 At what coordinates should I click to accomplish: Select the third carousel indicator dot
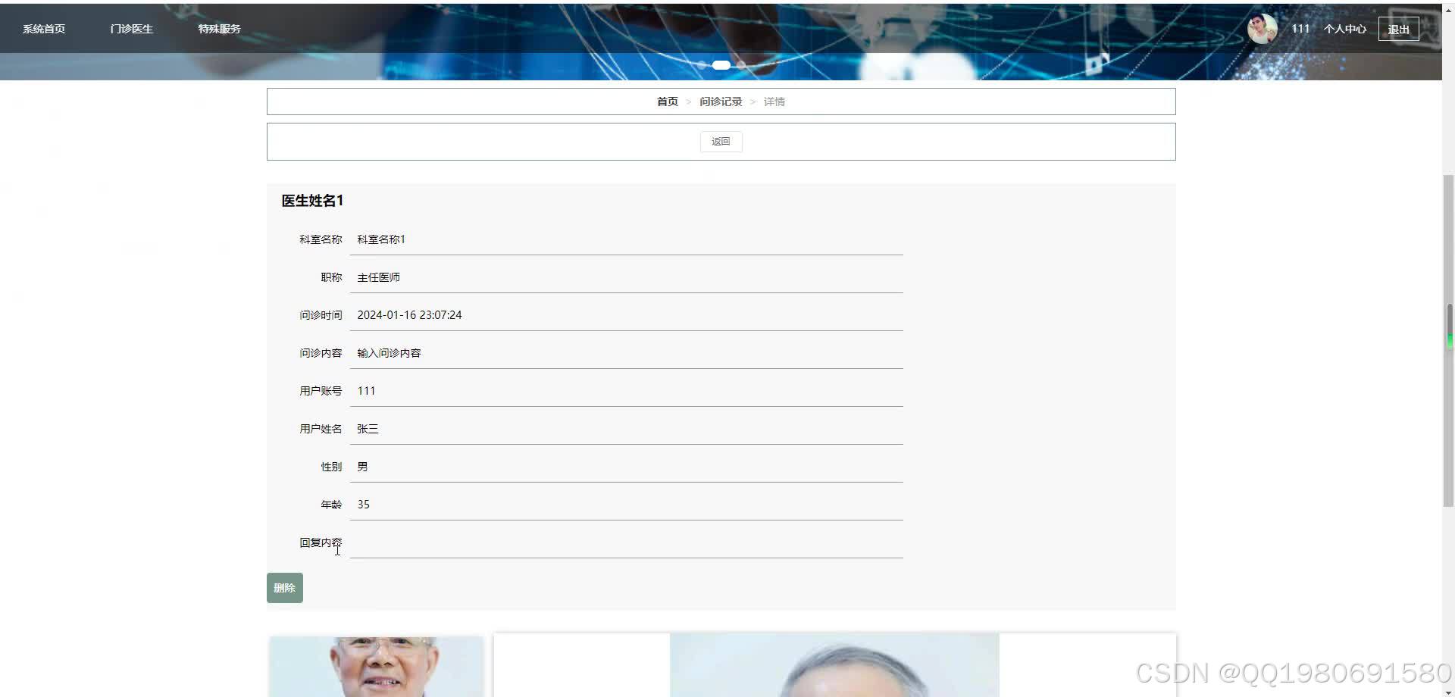coord(741,65)
